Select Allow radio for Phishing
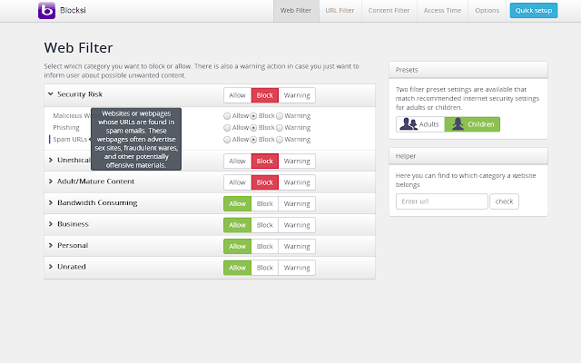Image resolution: width=581 pixels, height=363 pixels. (227, 128)
